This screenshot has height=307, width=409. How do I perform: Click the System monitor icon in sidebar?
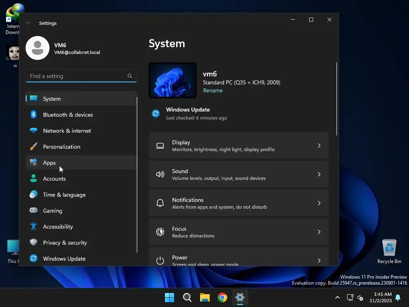tap(34, 98)
